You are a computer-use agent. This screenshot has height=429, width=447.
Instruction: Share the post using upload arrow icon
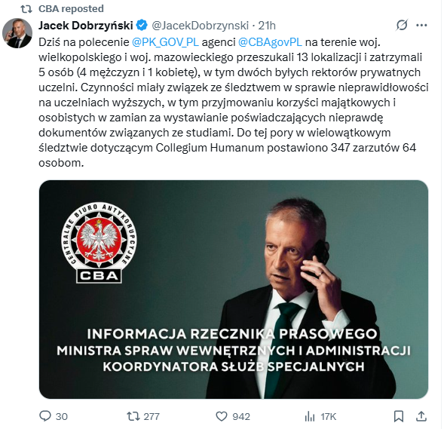(421, 416)
